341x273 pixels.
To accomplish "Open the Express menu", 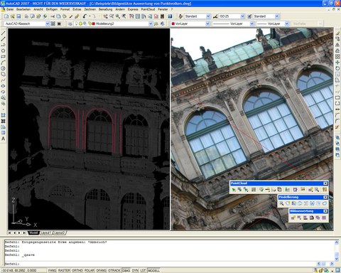I will coord(133,9).
